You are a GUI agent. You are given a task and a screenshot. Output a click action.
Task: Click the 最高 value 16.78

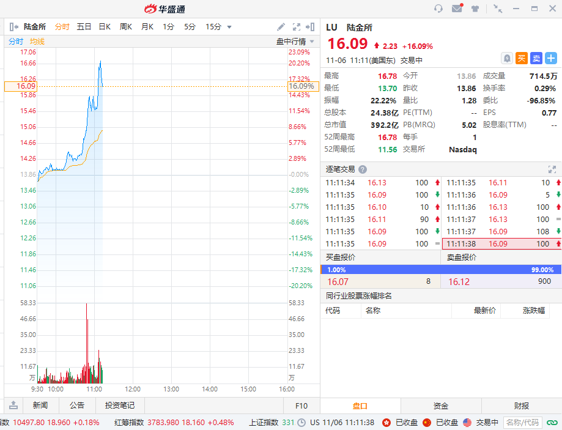(388, 76)
